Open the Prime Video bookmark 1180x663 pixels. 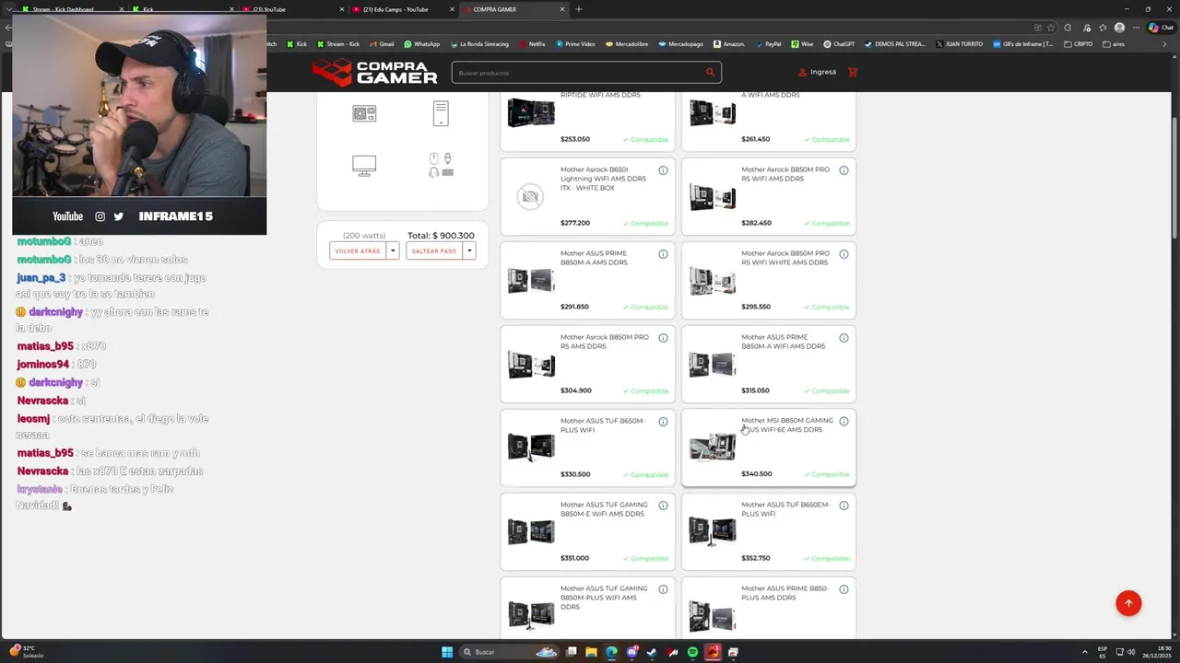coord(575,44)
